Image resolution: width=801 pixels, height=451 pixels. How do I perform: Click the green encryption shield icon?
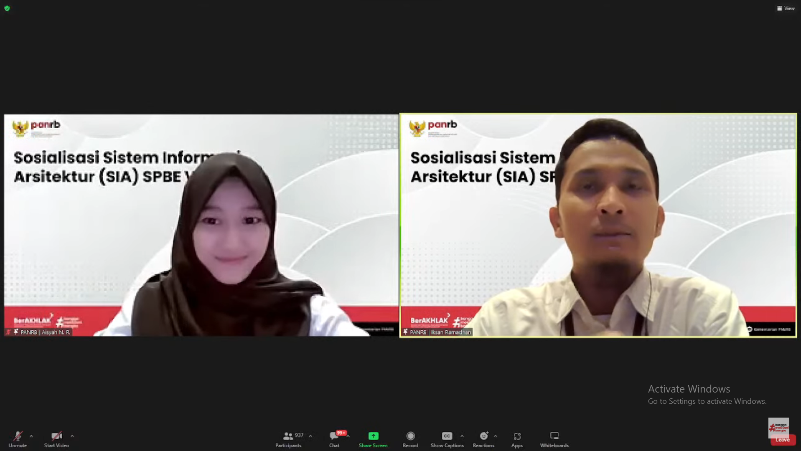(x=7, y=8)
